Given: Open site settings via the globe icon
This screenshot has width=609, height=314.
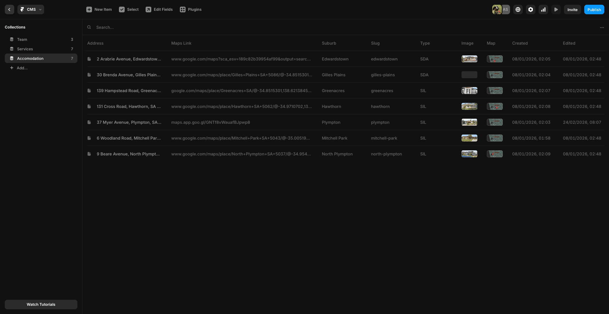Looking at the screenshot, I should (x=518, y=9).
